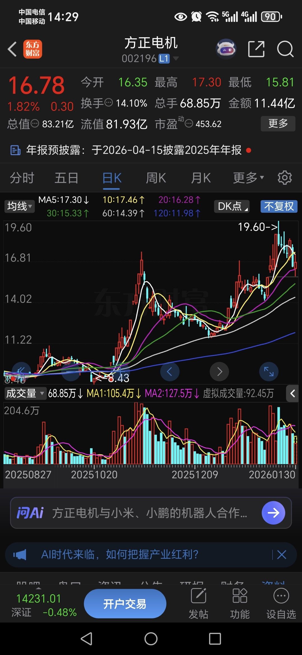
Task: Tap the 120:11.98 moving average value
Action: click(x=177, y=214)
